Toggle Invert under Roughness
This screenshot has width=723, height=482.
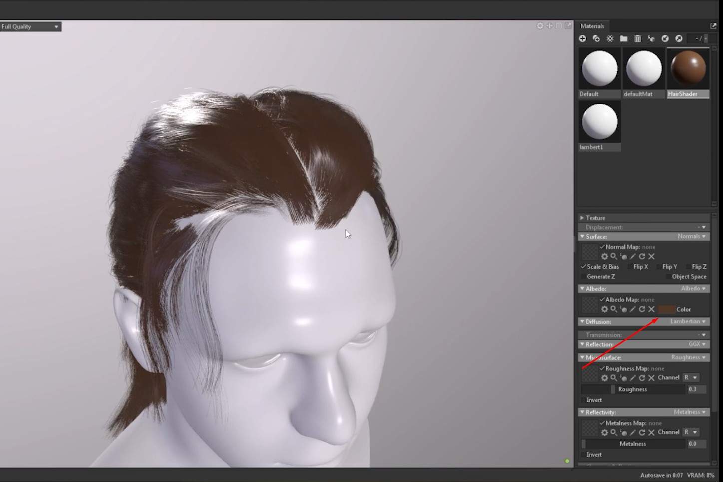click(583, 400)
